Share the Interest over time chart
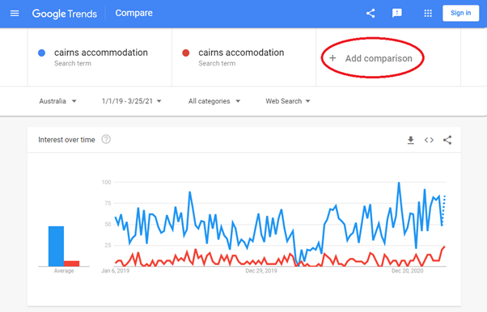Screen dimensions: 487x312 [447, 140]
